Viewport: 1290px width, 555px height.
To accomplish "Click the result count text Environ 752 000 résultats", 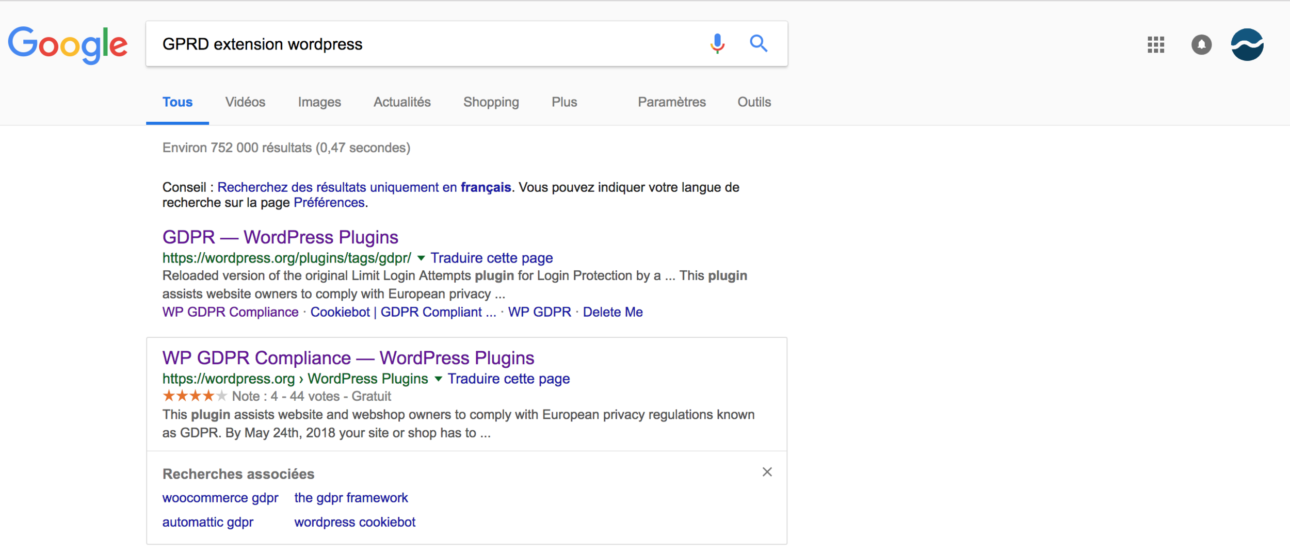I will 286,148.
